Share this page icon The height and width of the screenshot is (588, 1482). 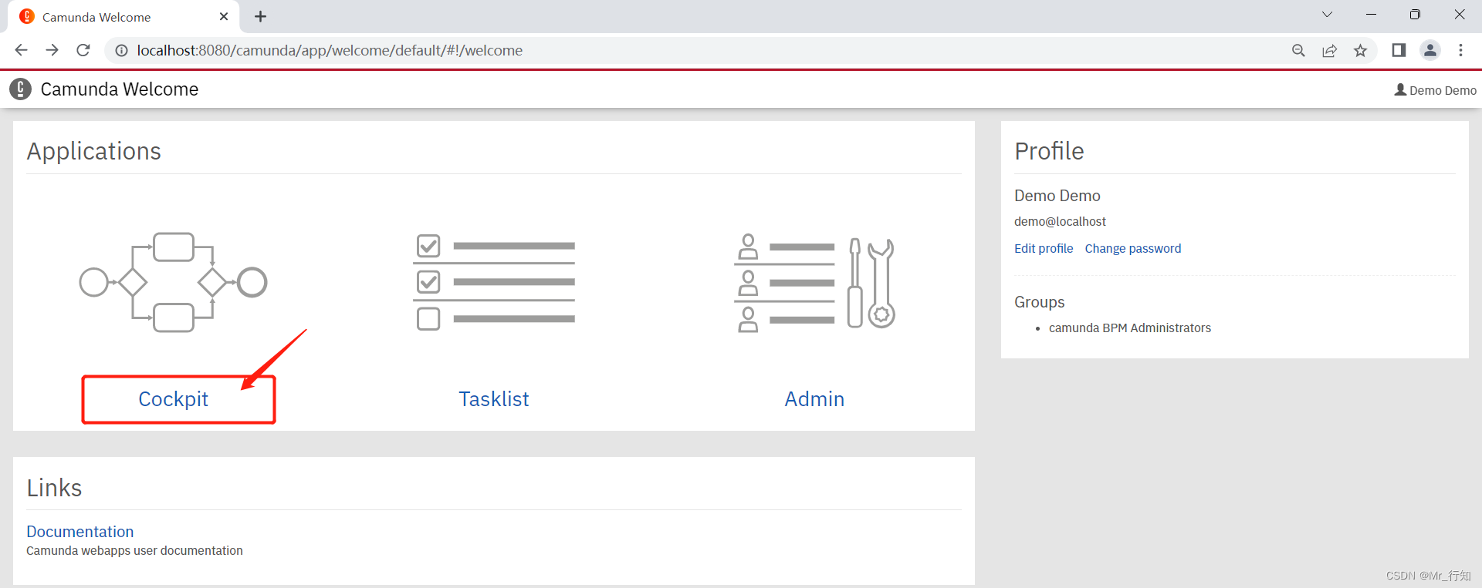click(1329, 50)
